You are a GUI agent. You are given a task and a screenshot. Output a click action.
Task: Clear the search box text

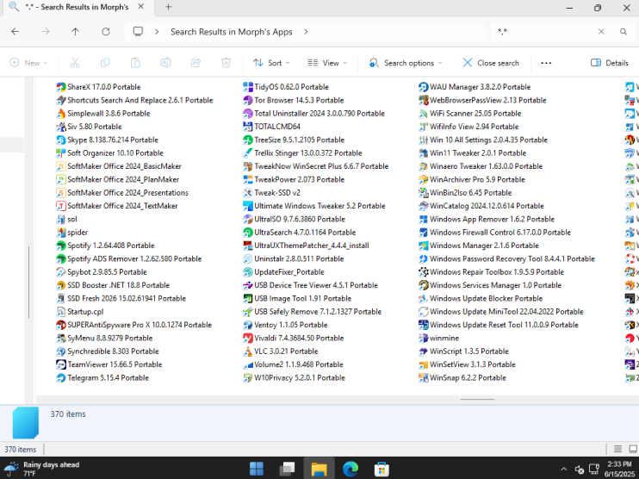601,31
